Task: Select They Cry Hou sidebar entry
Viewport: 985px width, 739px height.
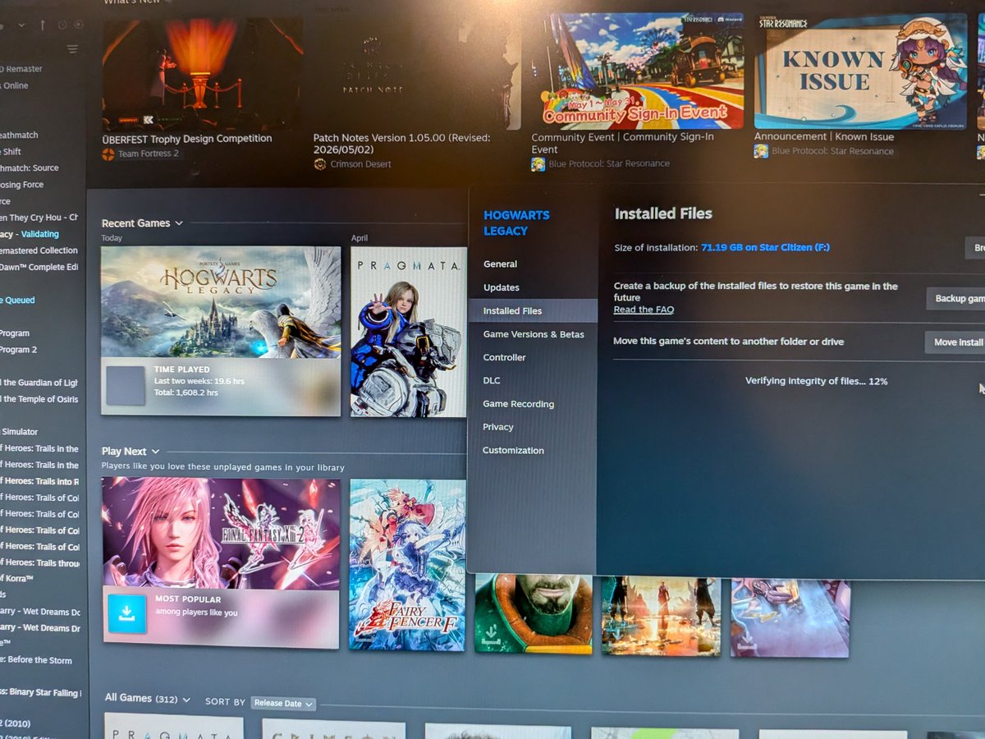Action: click(39, 218)
